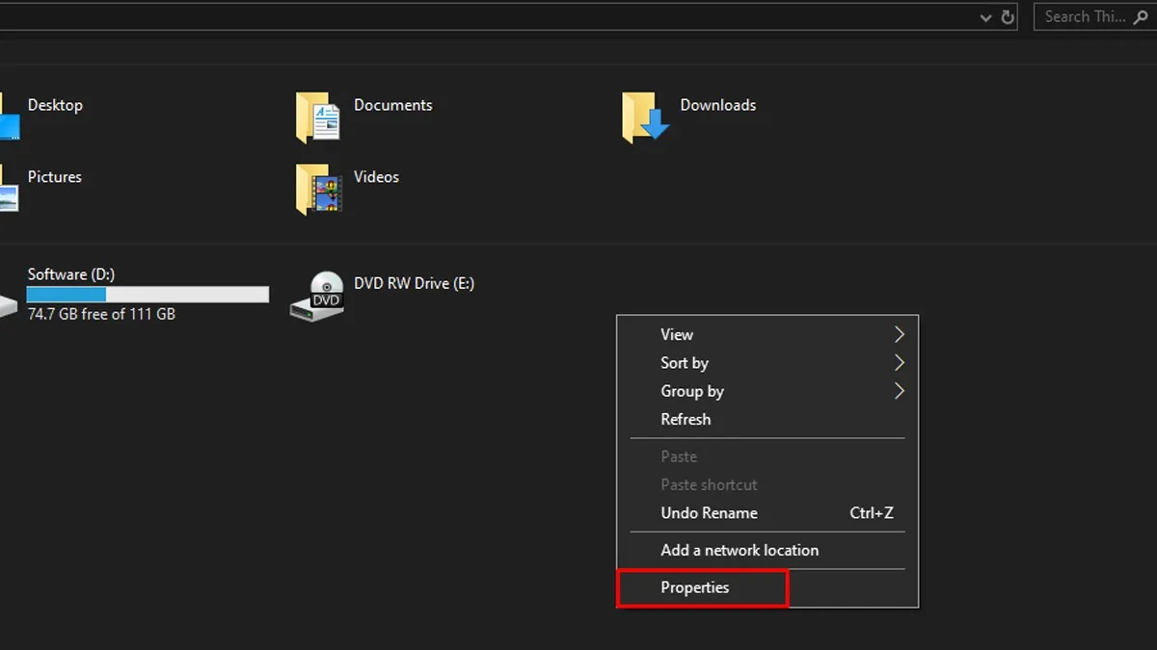Click Paste shortcut menu entry
Viewport: 1157px width, 650px height.
709,484
